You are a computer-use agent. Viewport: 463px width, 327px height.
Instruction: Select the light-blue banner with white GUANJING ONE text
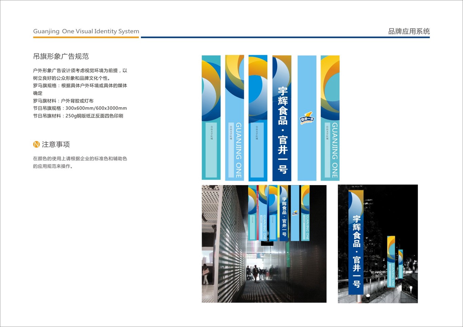235,118
